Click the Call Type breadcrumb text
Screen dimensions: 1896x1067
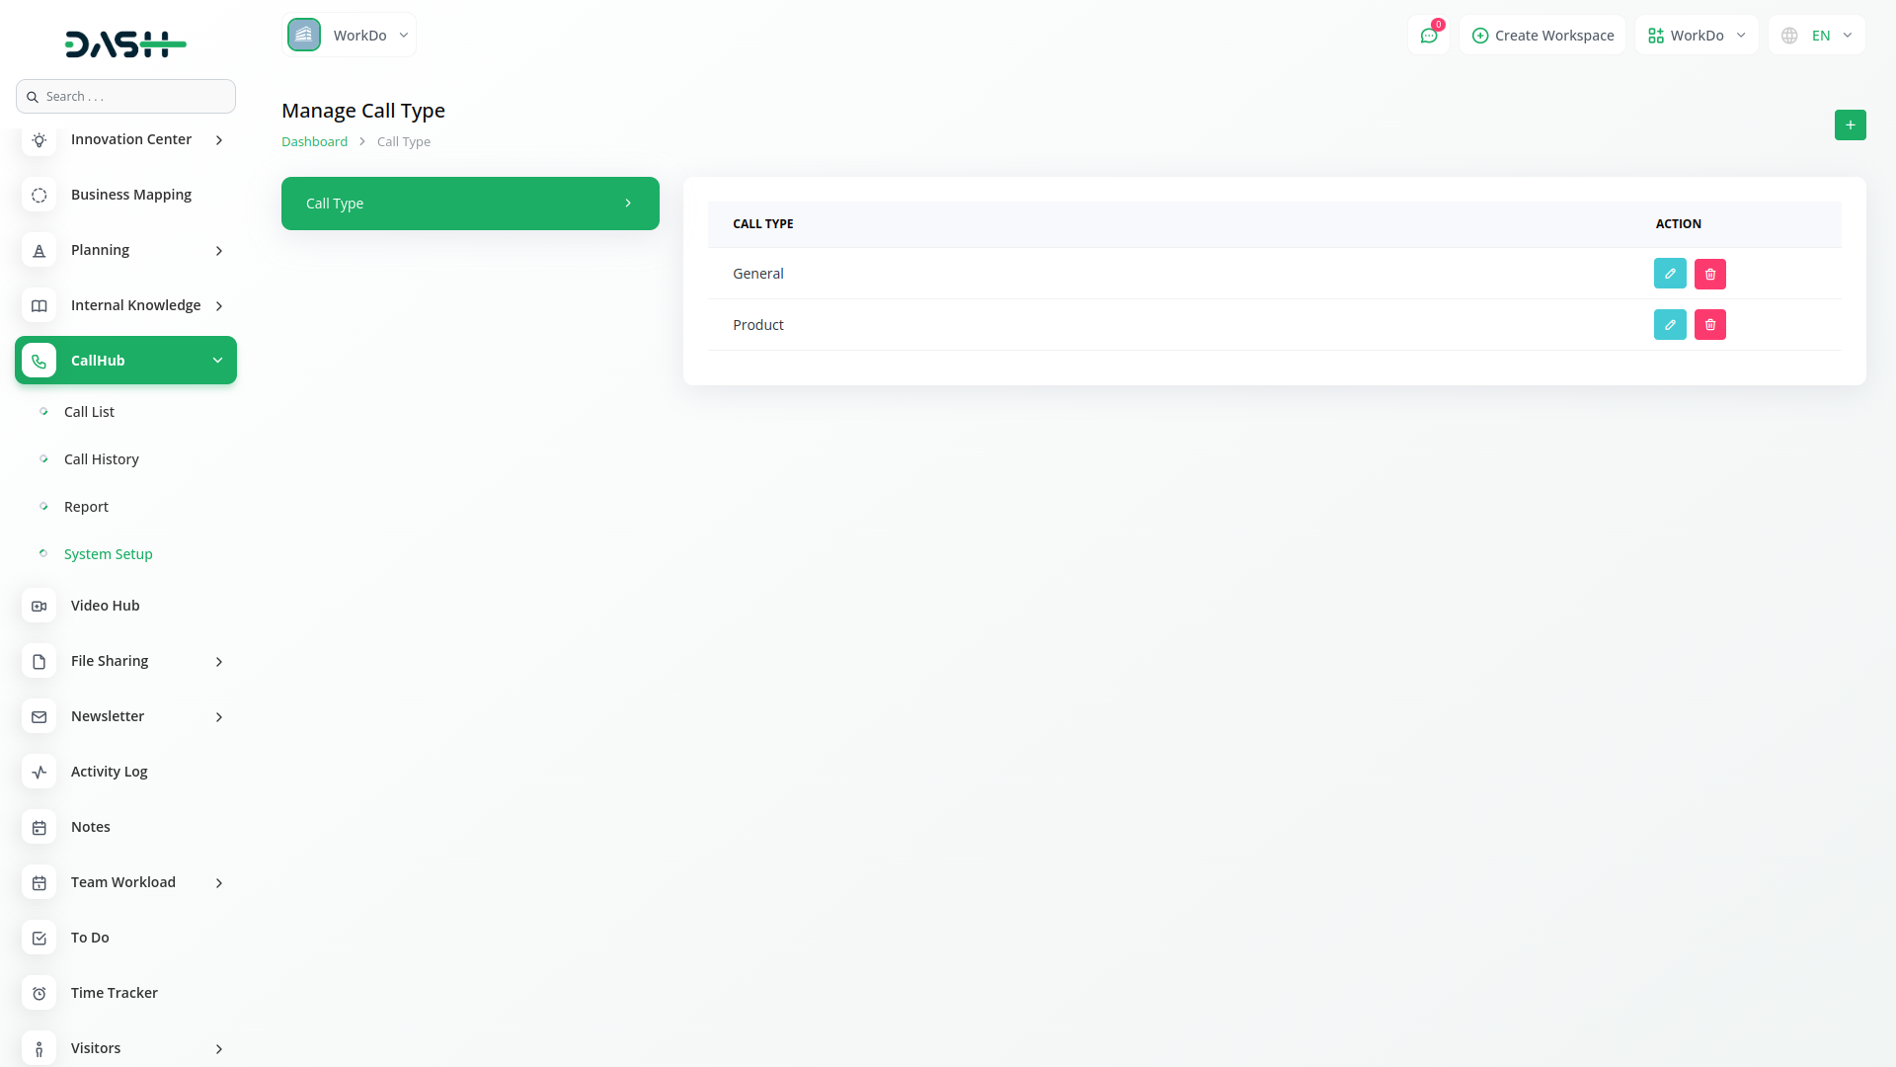coord(403,141)
